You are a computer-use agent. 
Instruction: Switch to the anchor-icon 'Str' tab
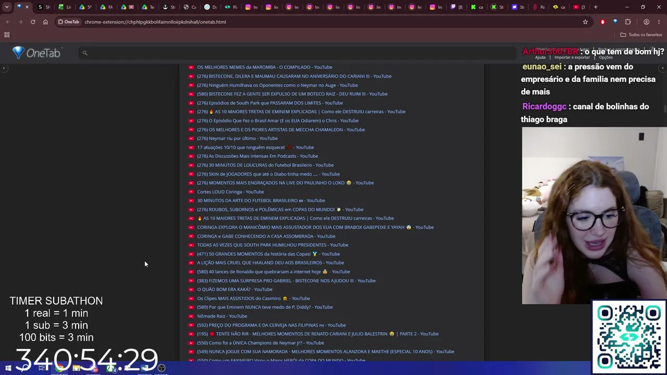click(169, 7)
